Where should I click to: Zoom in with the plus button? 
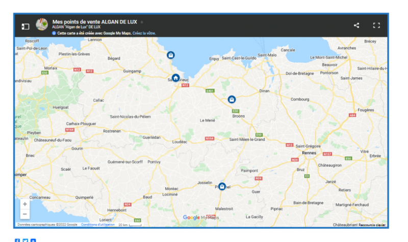25,204
